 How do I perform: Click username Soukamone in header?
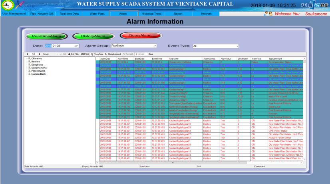coord(316,14)
